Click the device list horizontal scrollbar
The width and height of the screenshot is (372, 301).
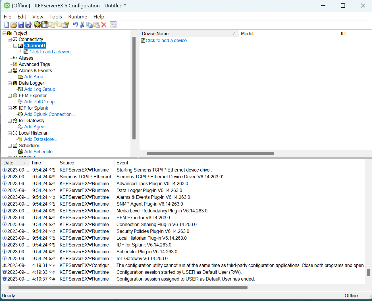(210, 153)
